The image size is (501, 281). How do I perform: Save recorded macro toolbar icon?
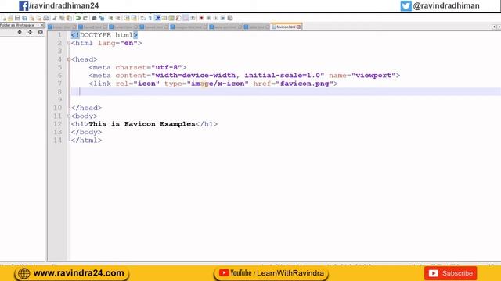click(229, 18)
